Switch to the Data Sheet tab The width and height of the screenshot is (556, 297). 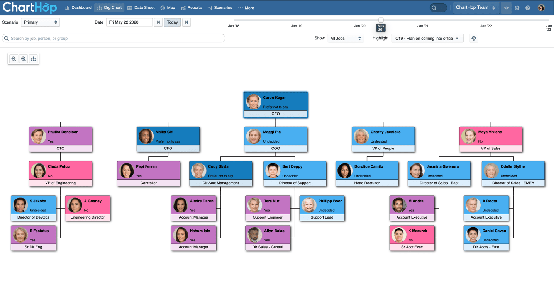click(x=141, y=7)
